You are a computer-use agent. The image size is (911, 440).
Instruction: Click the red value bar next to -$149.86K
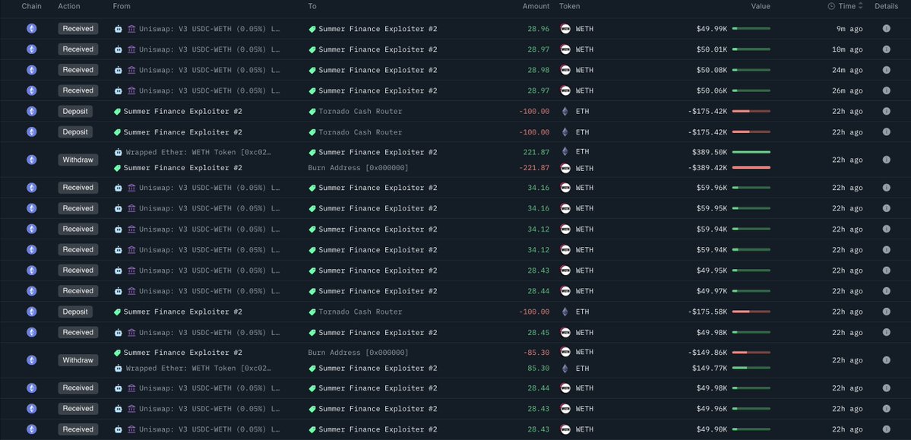pos(751,353)
